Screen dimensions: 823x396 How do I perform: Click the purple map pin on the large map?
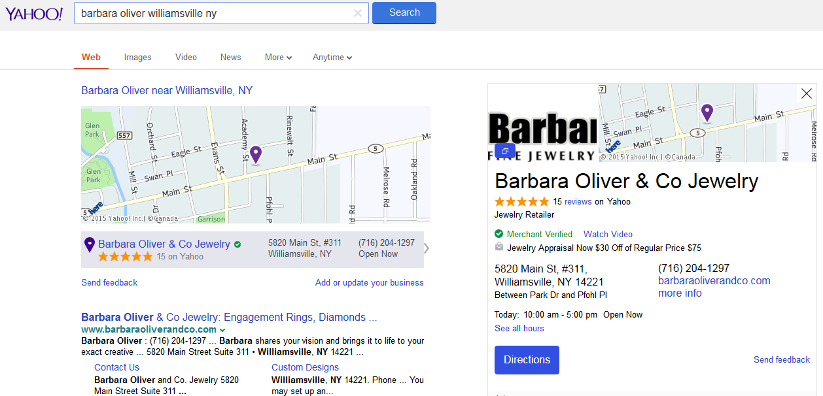255,154
